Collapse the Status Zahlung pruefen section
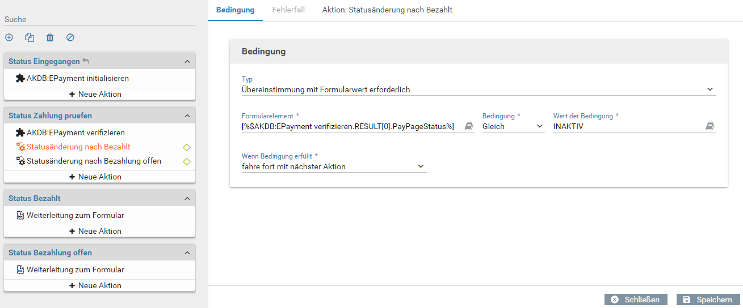The width and height of the screenshot is (743, 308). (x=187, y=116)
